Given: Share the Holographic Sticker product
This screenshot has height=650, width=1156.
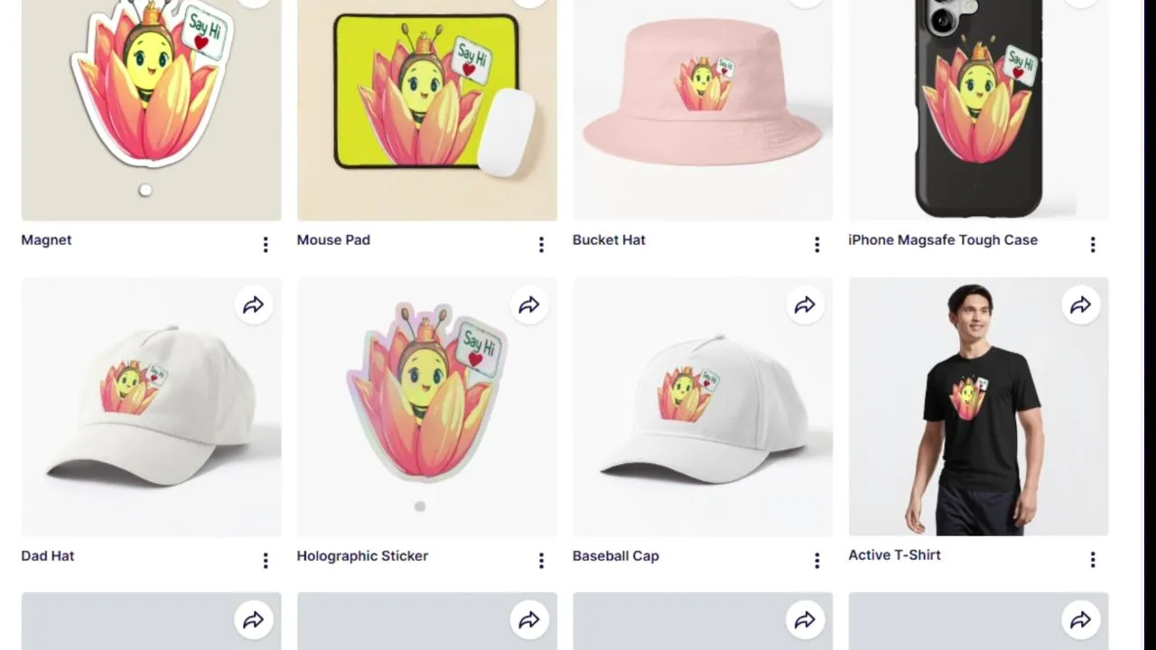Looking at the screenshot, I should 529,305.
